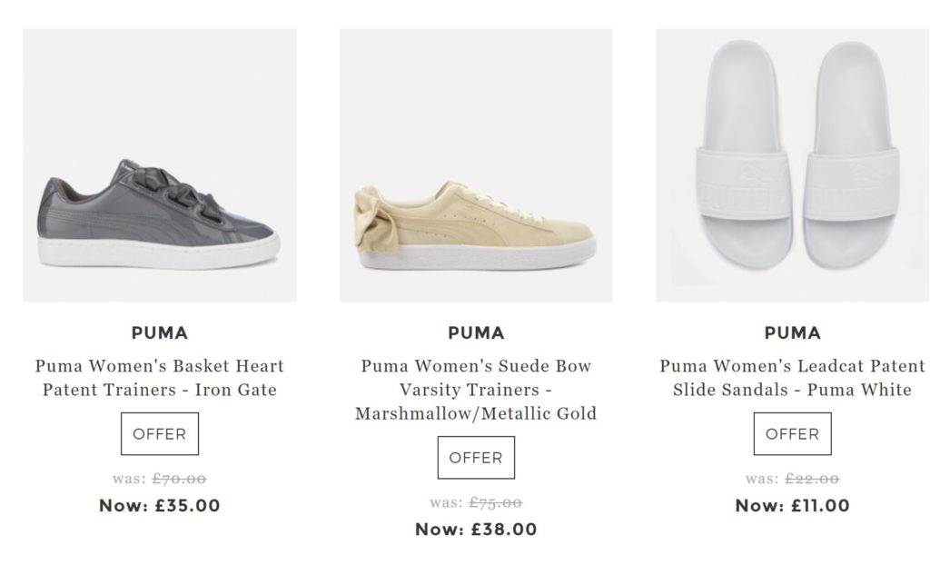Screen dimensions: 930x565
Task: Click the Now: £38.00 sale price
Action: [476, 530]
